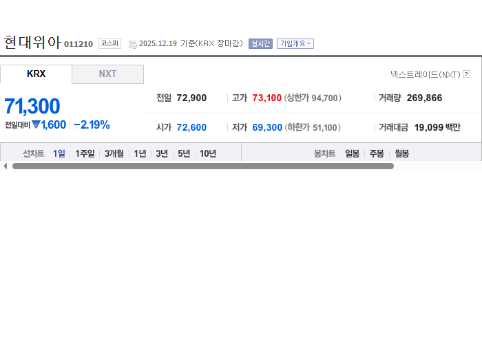
Task: Switch to the KRX tab
Action: 36,74
